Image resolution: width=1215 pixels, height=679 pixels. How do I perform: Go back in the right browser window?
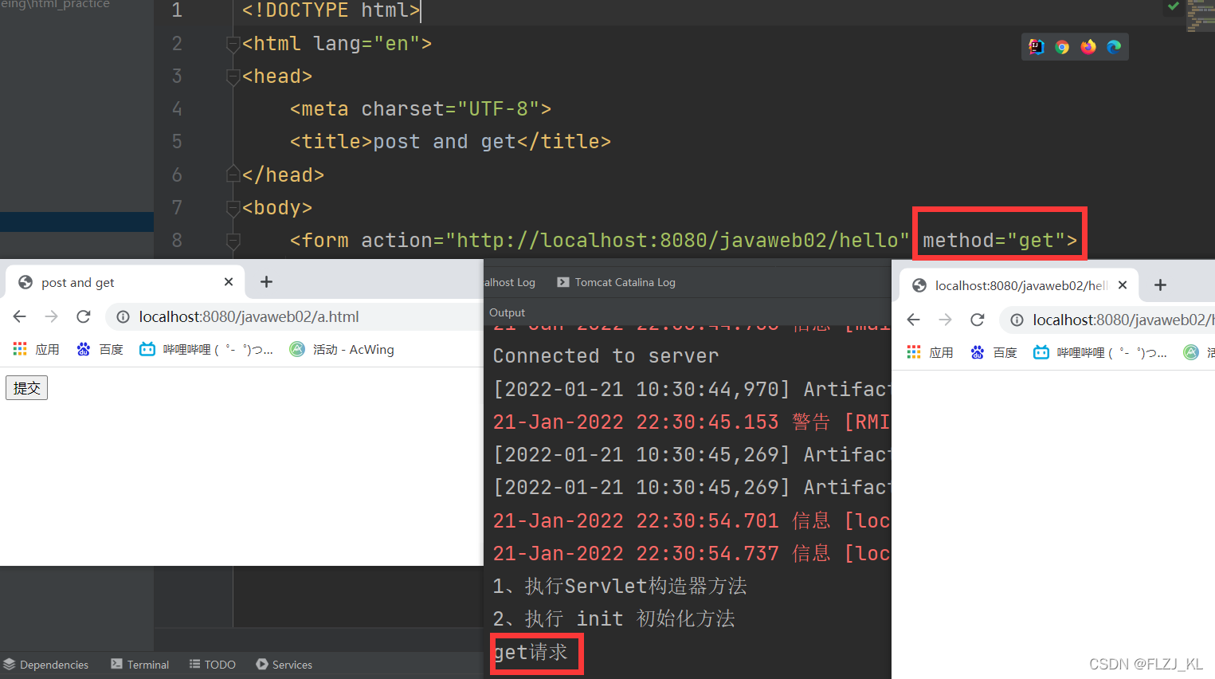tap(914, 320)
